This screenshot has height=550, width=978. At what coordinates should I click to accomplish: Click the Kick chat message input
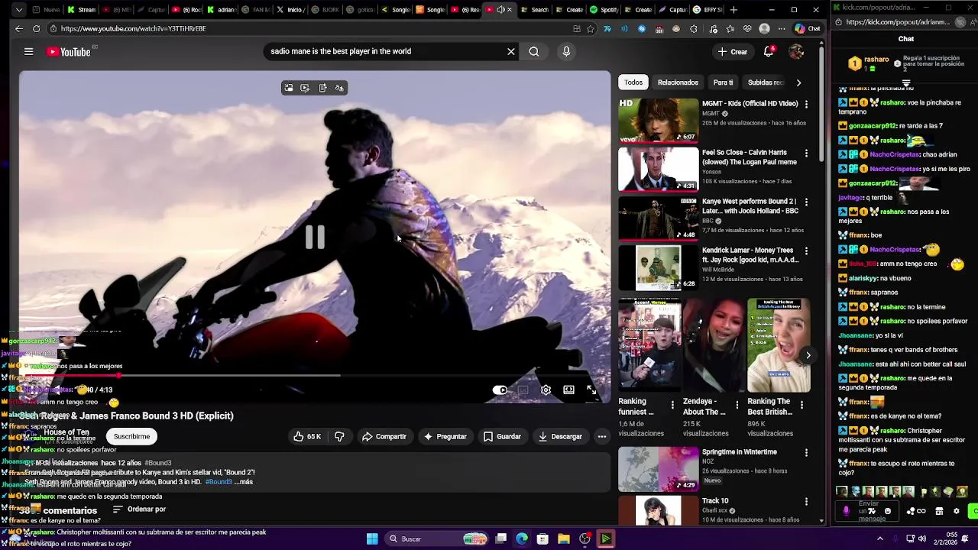[868, 510]
